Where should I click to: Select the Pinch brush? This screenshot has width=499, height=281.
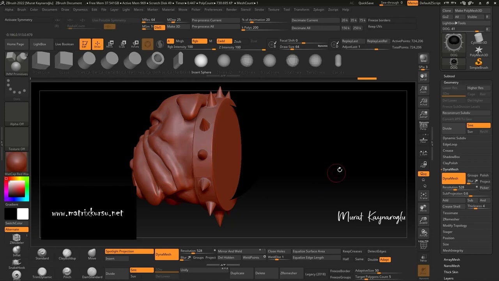(67, 273)
